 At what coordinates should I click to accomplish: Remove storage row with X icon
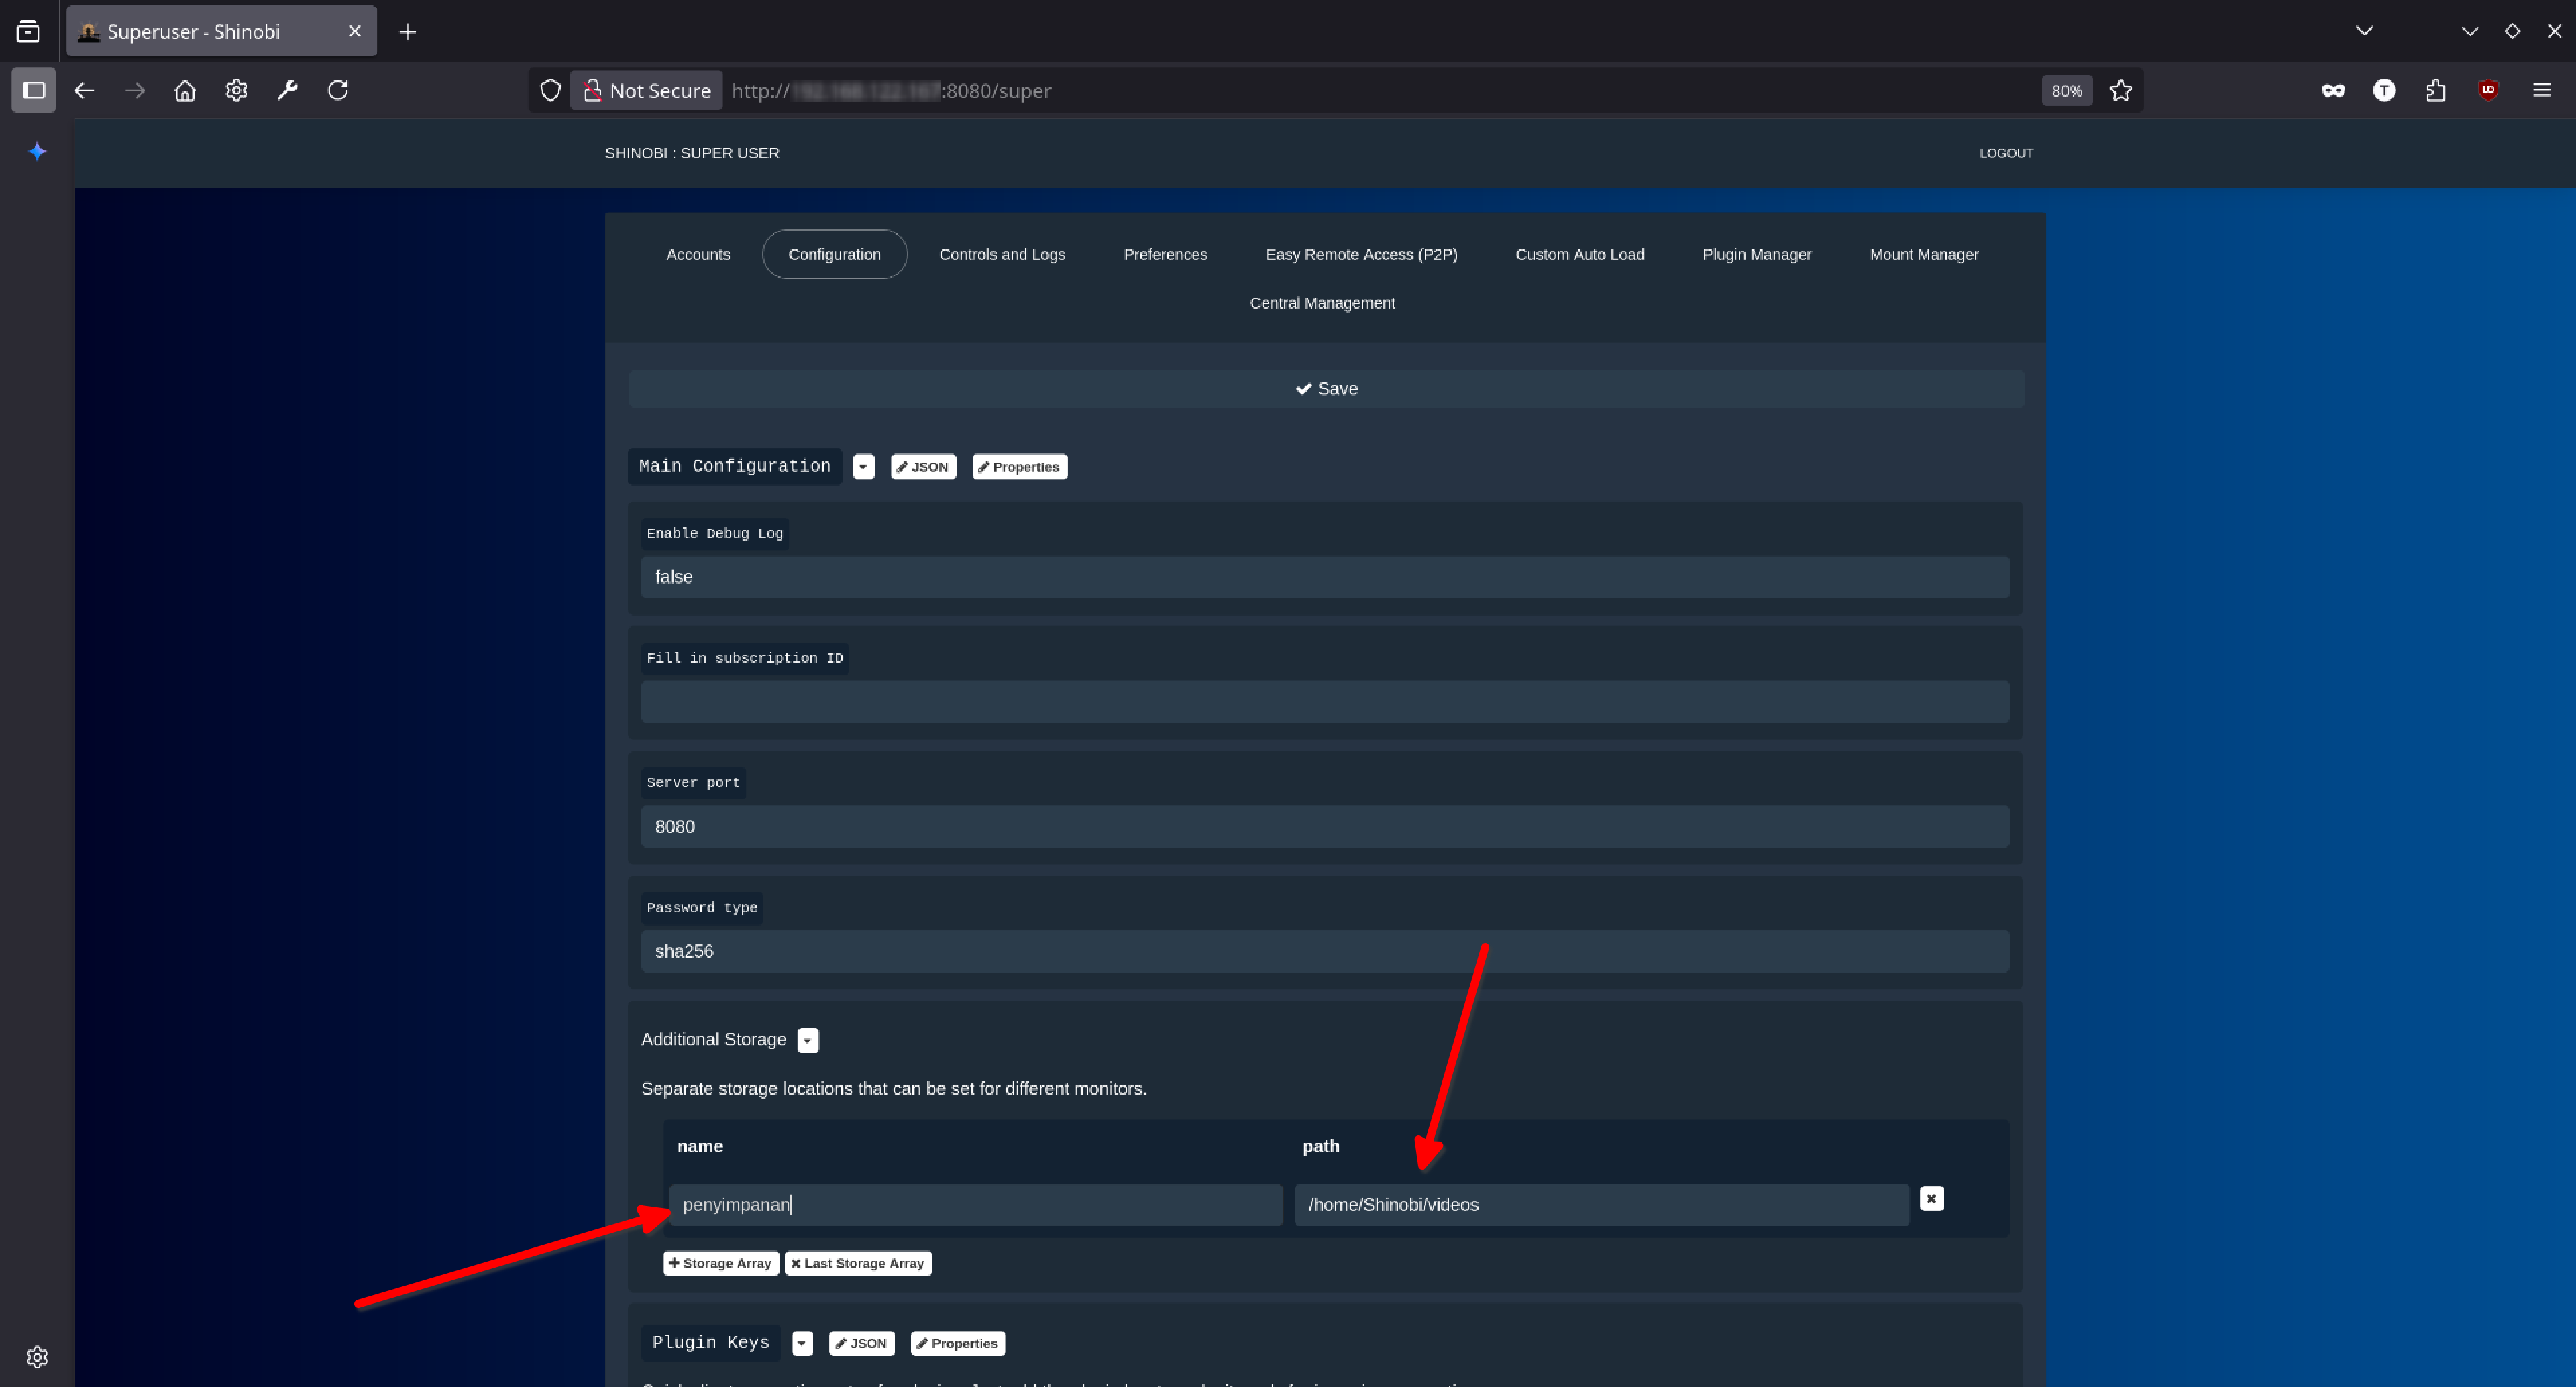[x=1931, y=1198]
